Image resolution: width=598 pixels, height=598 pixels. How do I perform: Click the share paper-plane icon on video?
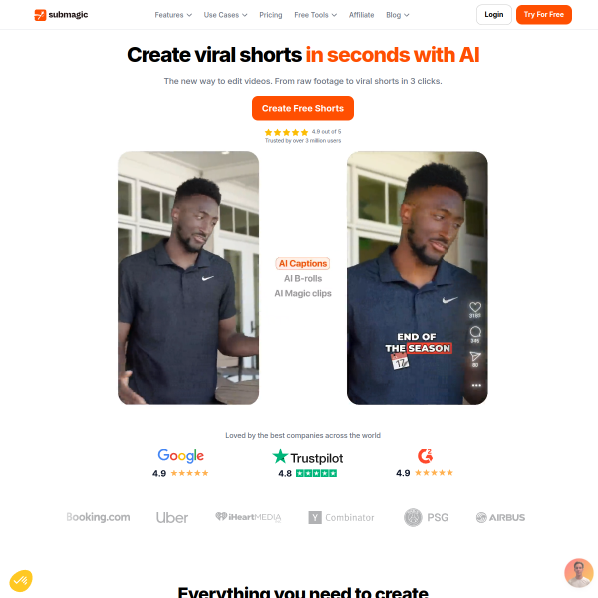(475, 356)
